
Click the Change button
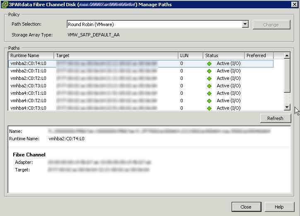pyautogui.click(x=271, y=25)
